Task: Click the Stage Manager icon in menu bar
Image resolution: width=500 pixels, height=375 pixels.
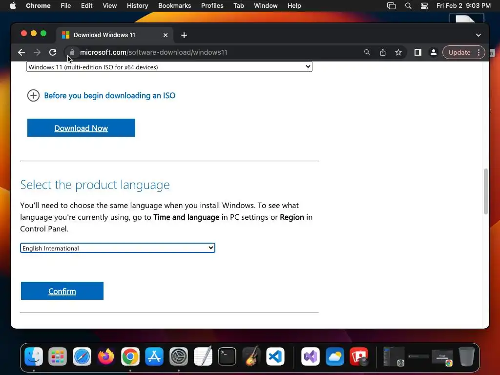Action: click(391, 6)
